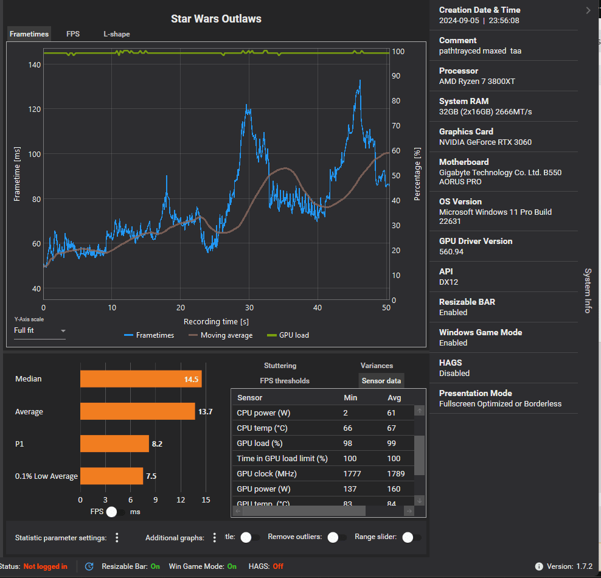The image size is (601, 578).
Task: Click the 0.1% Low Average bar
Action: pos(111,476)
